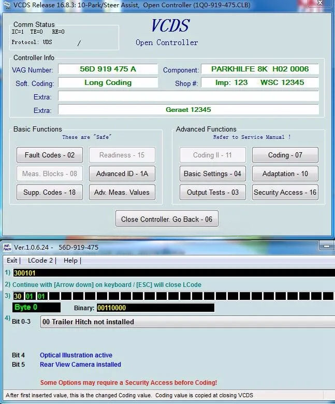Launch Output Tests - 03
Viewport: 335px width, 404px height.
click(x=213, y=192)
